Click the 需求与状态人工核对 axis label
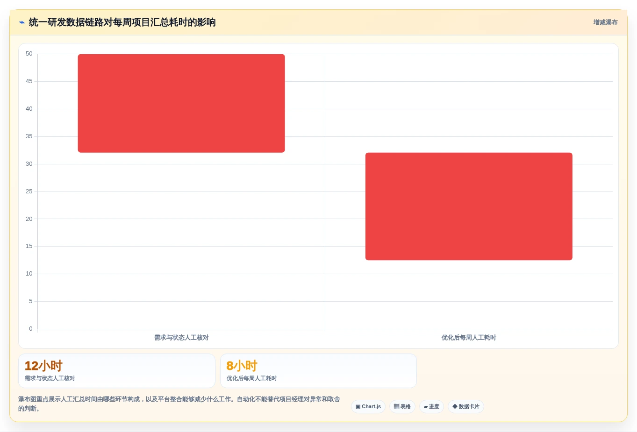This screenshot has height=432, width=637. (x=181, y=338)
